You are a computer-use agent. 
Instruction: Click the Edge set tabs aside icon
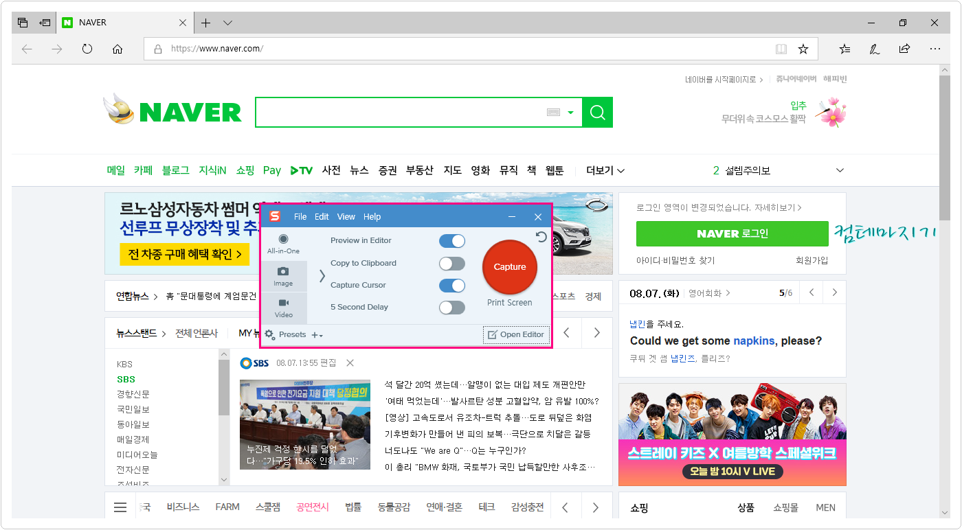pyautogui.click(x=45, y=23)
